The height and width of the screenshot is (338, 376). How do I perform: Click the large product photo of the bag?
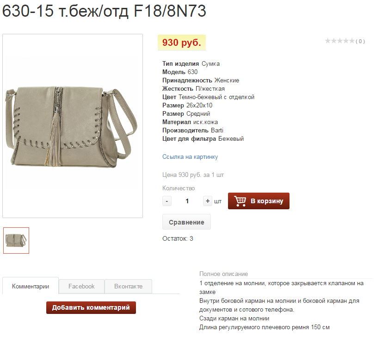(x=73, y=126)
